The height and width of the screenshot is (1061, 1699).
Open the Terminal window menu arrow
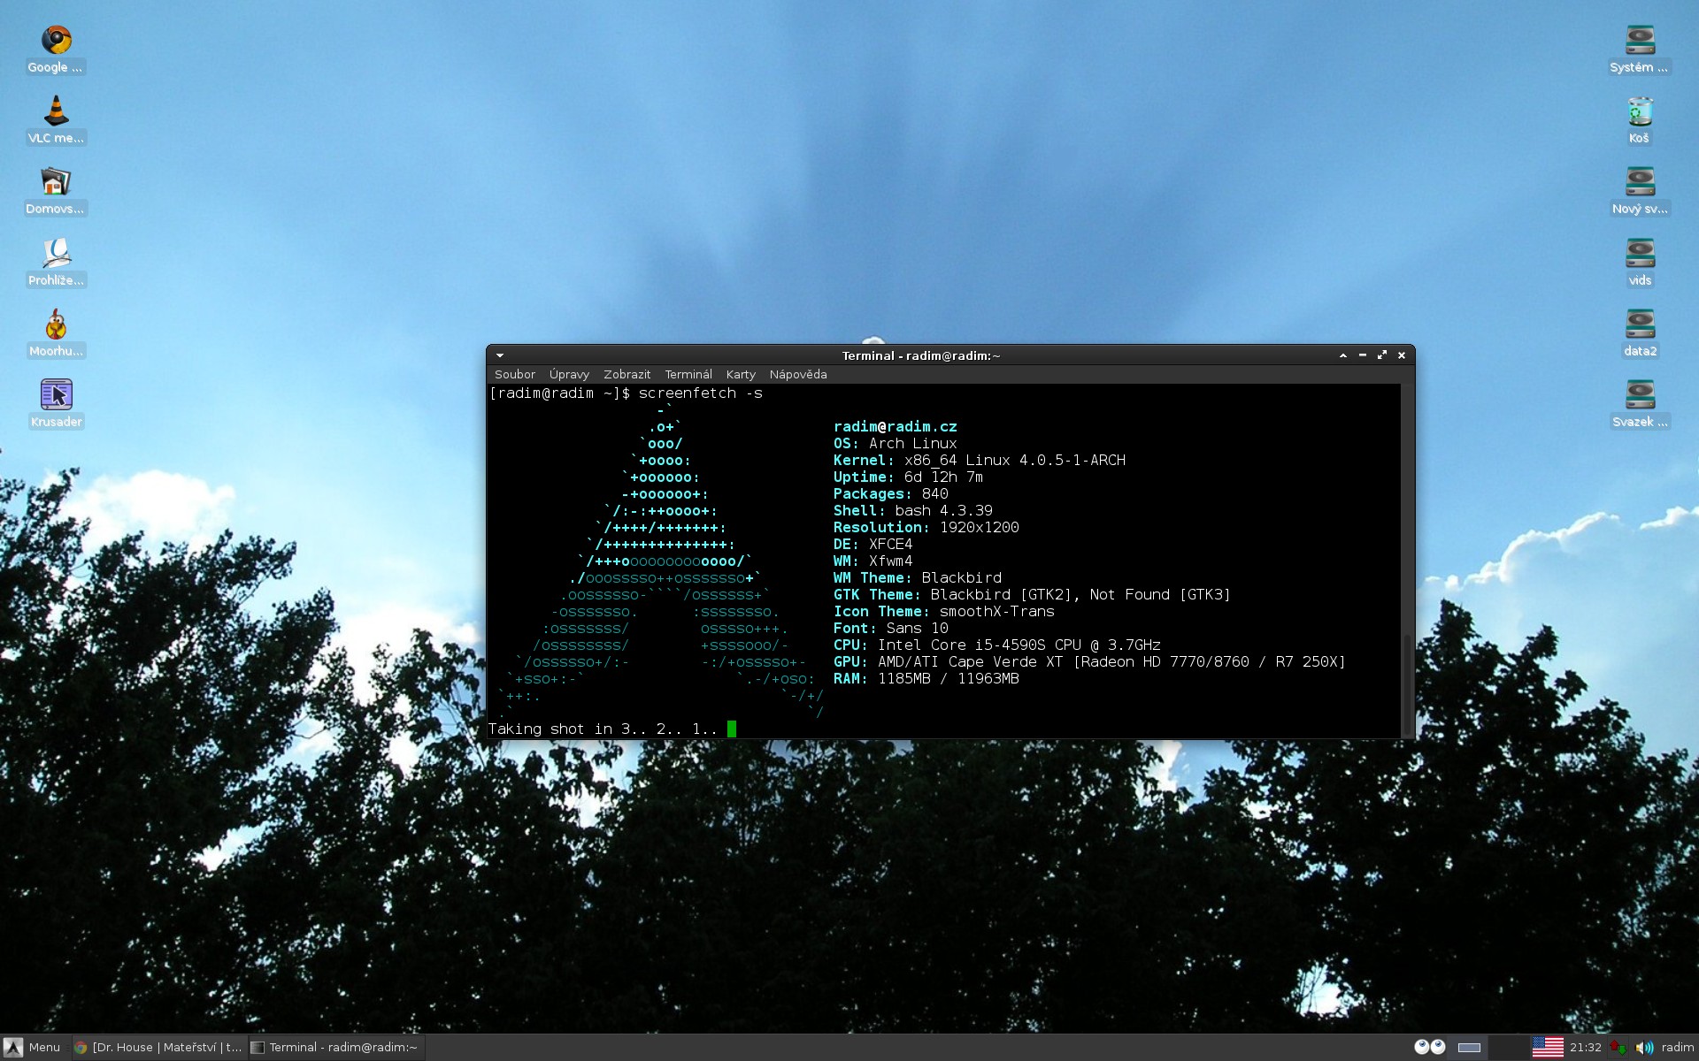pyautogui.click(x=500, y=355)
